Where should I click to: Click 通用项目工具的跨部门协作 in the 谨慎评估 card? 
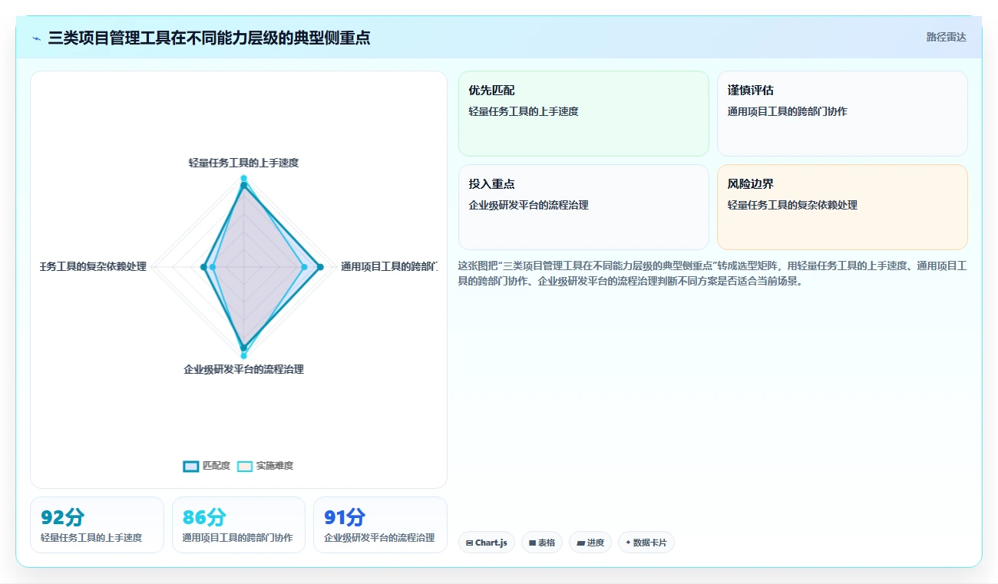[x=788, y=111]
